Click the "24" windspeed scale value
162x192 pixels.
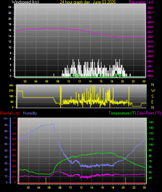[x=10, y=7]
